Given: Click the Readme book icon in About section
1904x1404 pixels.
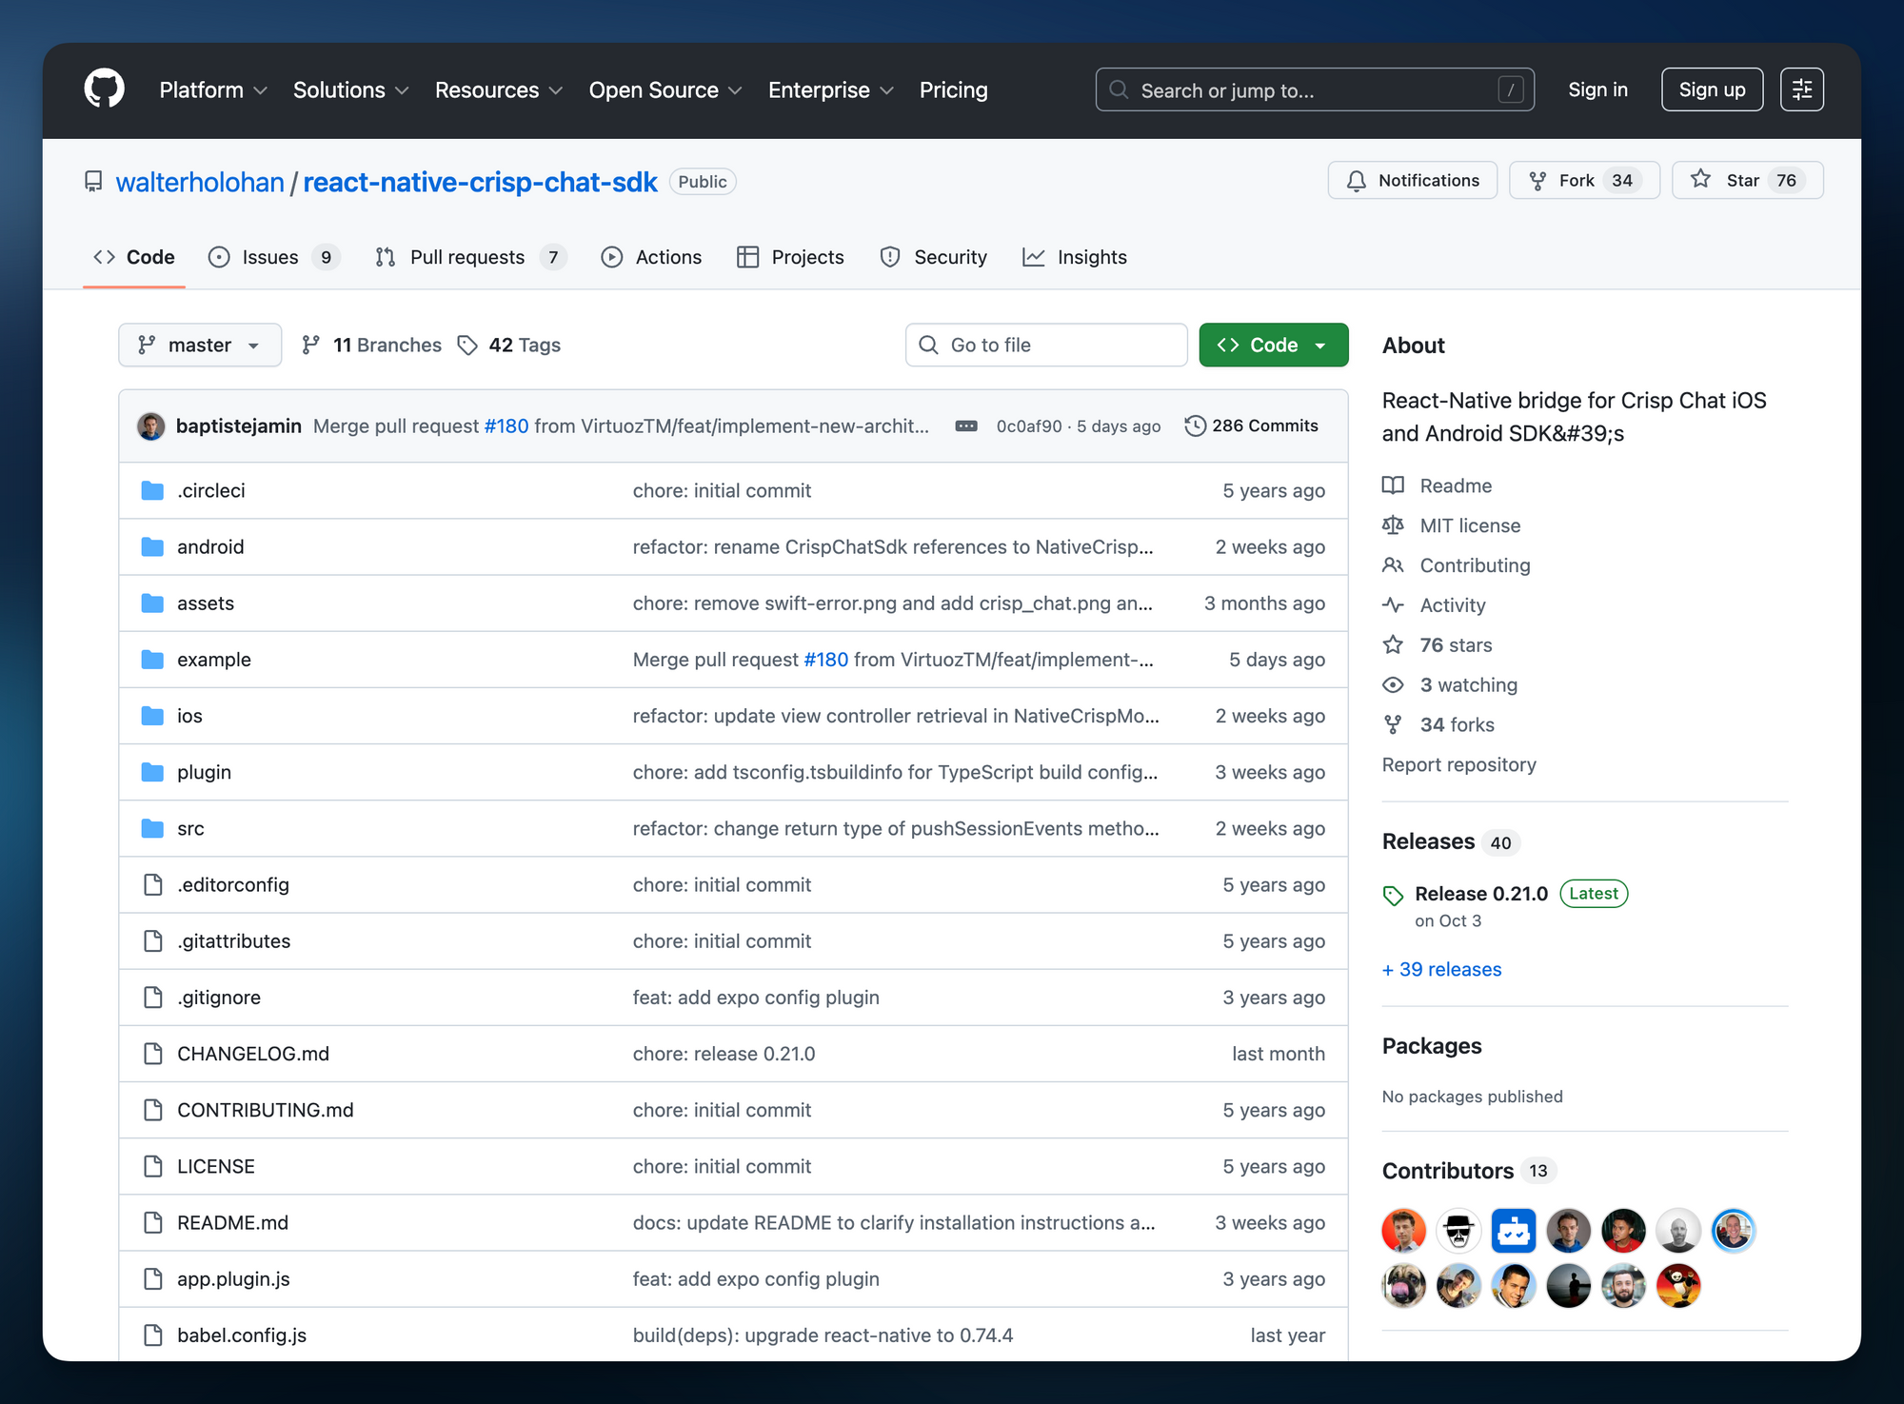Looking at the screenshot, I should coord(1393,485).
